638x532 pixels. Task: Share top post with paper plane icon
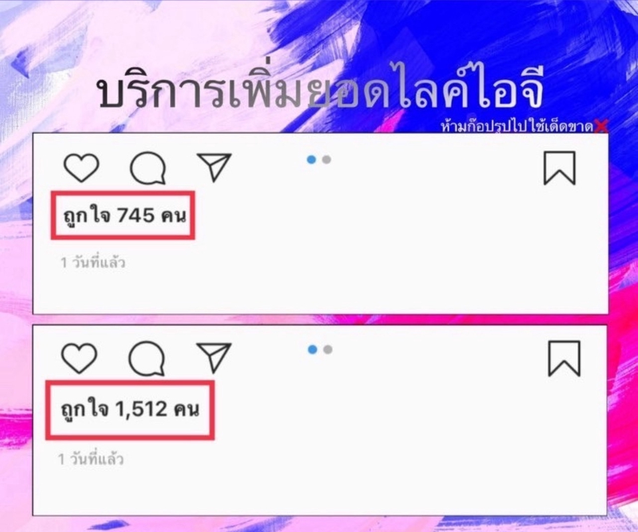pyautogui.click(x=214, y=166)
